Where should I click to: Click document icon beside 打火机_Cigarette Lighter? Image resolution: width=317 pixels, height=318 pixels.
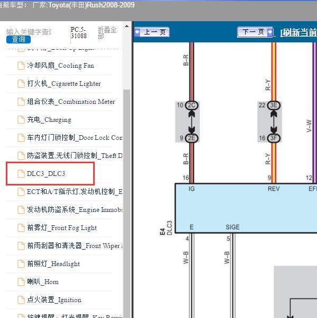coord(21,84)
